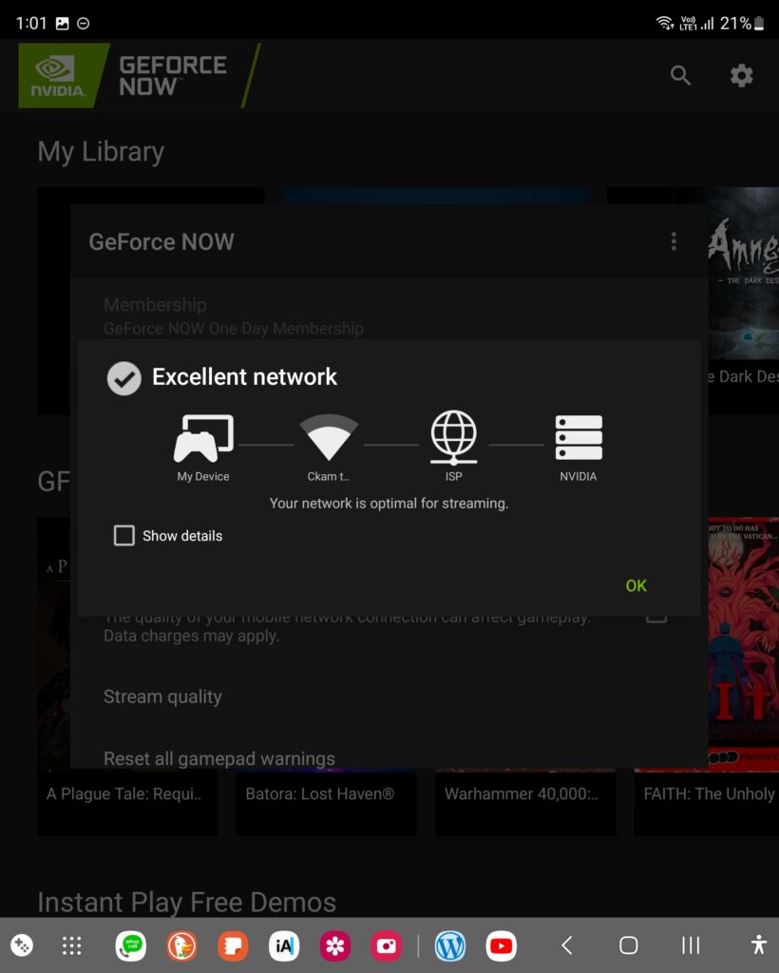Image resolution: width=779 pixels, height=973 pixels.
Task: Click the "Your network is optimal for streaming." text
Action: click(x=389, y=504)
